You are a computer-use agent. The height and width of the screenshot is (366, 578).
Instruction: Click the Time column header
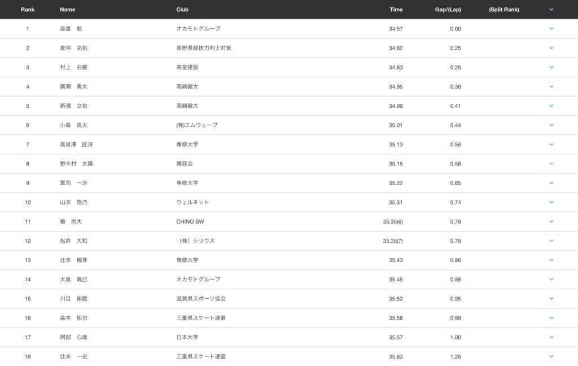click(x=396, y=10)
